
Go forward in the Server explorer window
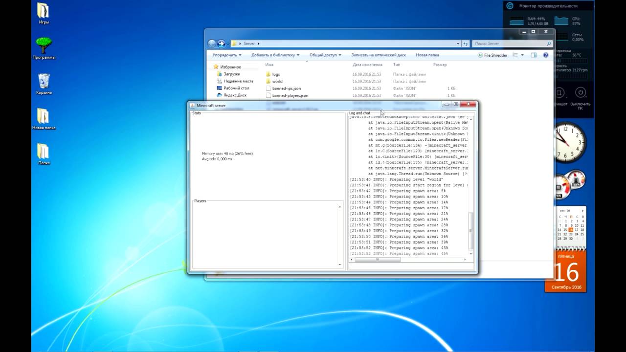tap(221, 44)
